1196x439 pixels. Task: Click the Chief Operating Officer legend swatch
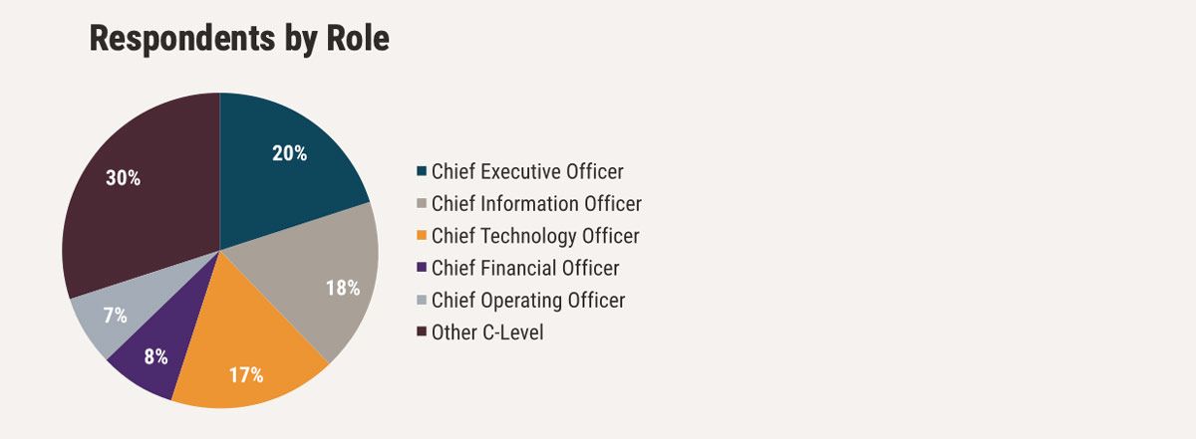point(423,300)
